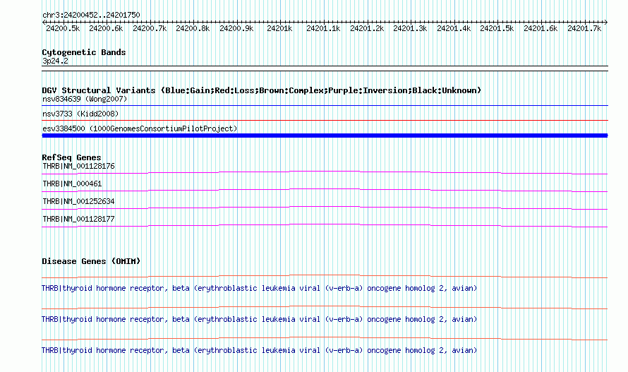
Task: Click the red nsv3733 loss line
Action: 325,120
